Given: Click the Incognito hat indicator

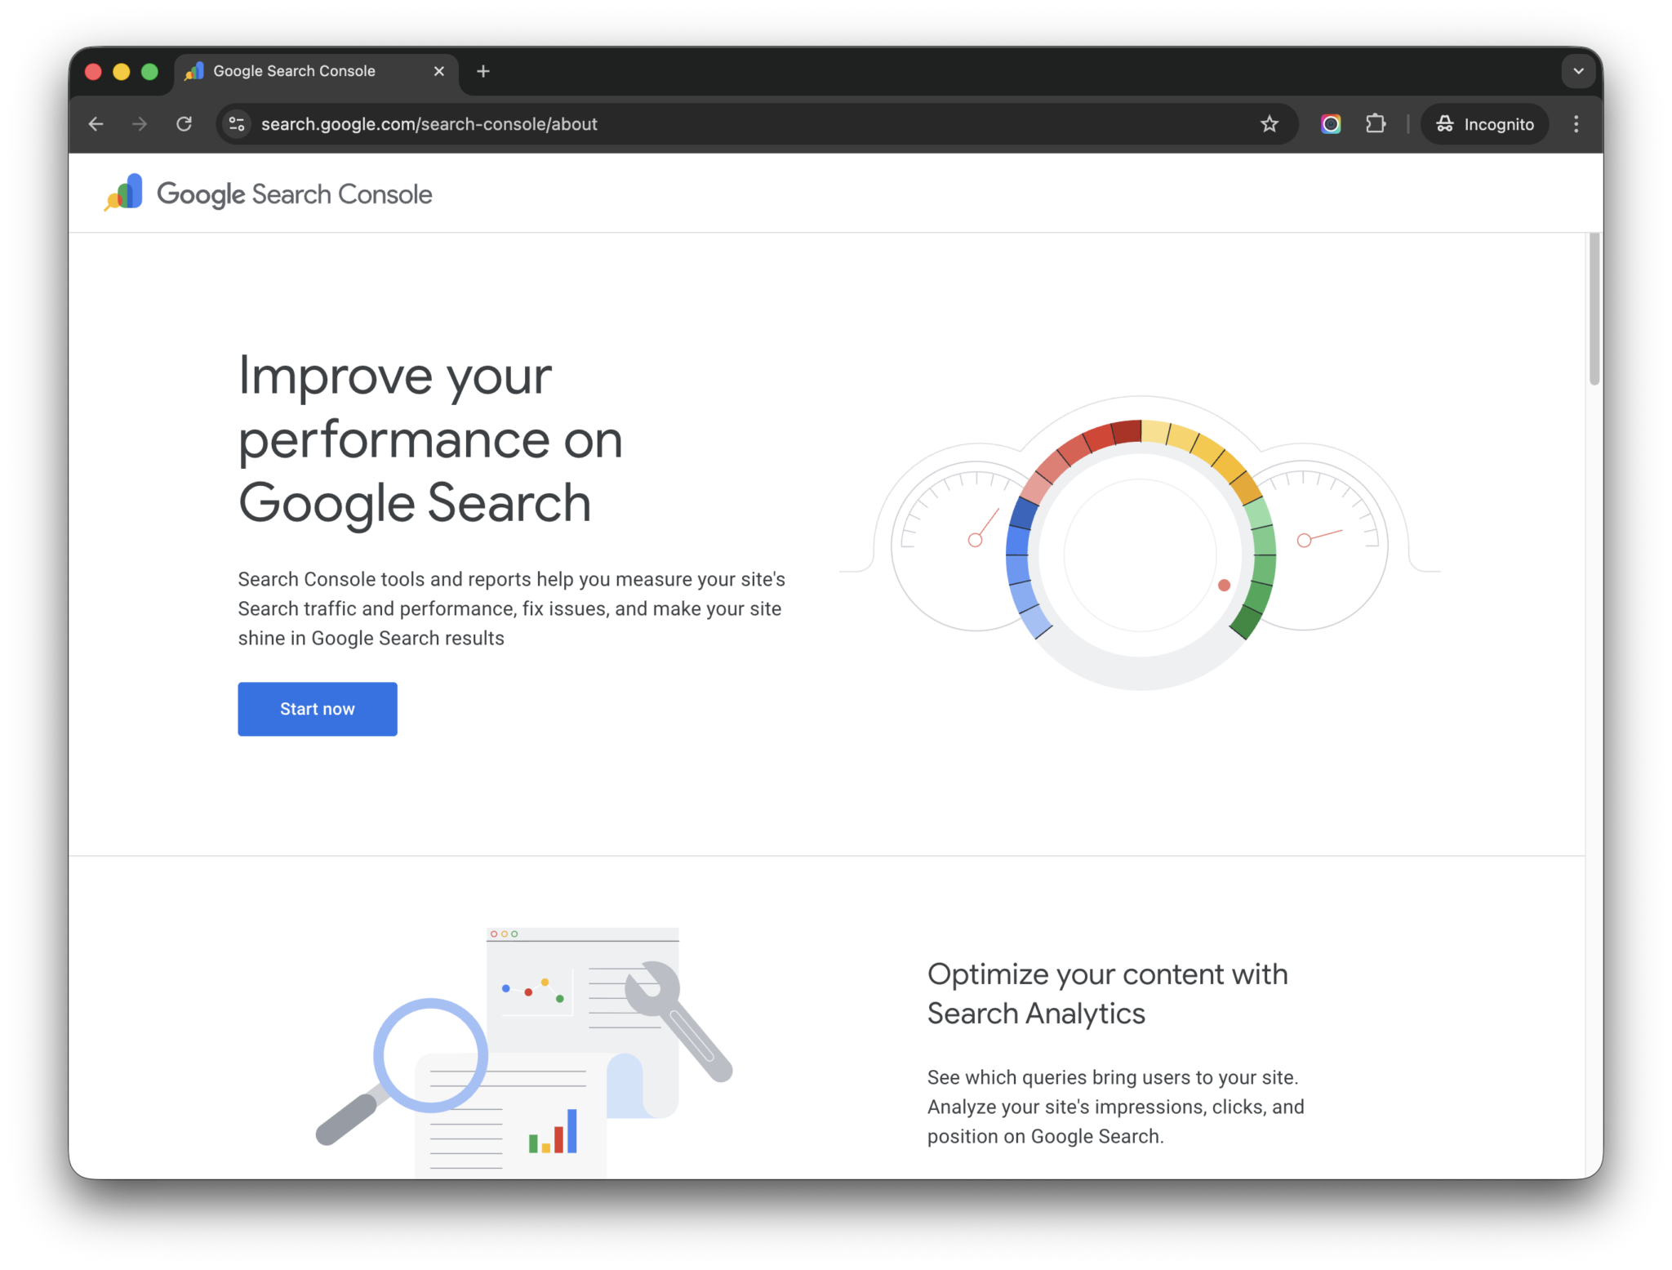Looking at the screenshot, I should pos(1484,123).
